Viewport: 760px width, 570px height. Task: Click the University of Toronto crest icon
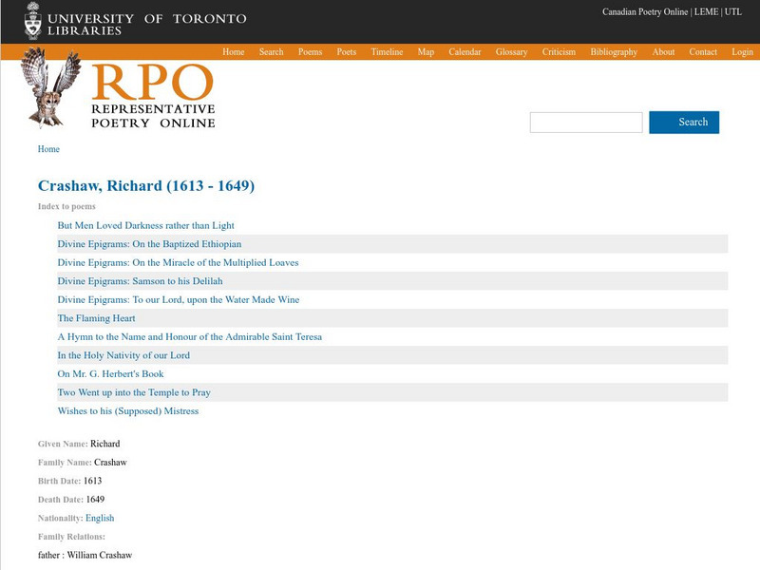(x=33, y=21)
